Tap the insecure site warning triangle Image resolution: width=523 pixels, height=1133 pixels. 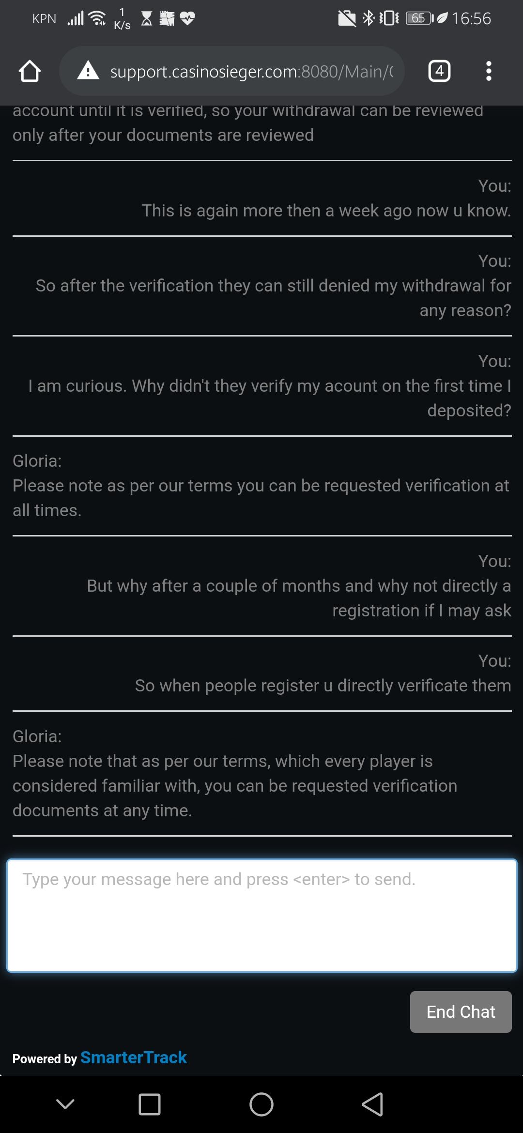point(88,71)
